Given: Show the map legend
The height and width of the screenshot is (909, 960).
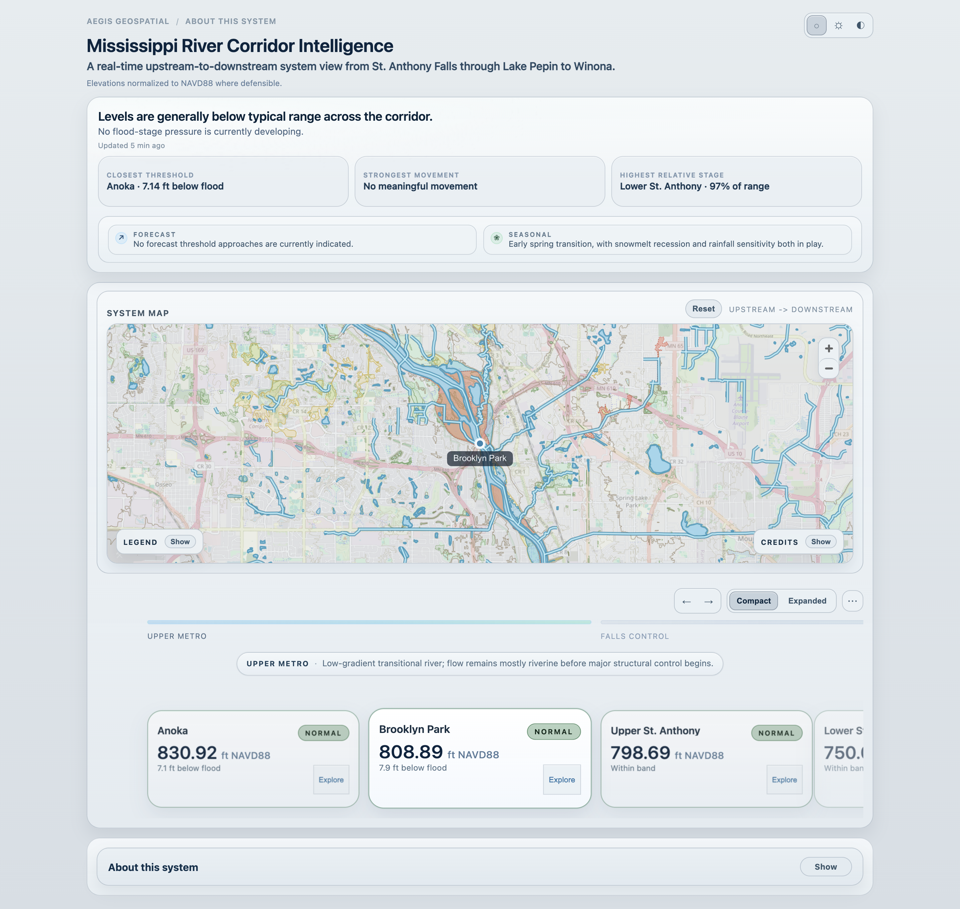Looking at the screenshot, I should (x=180, y=542).
